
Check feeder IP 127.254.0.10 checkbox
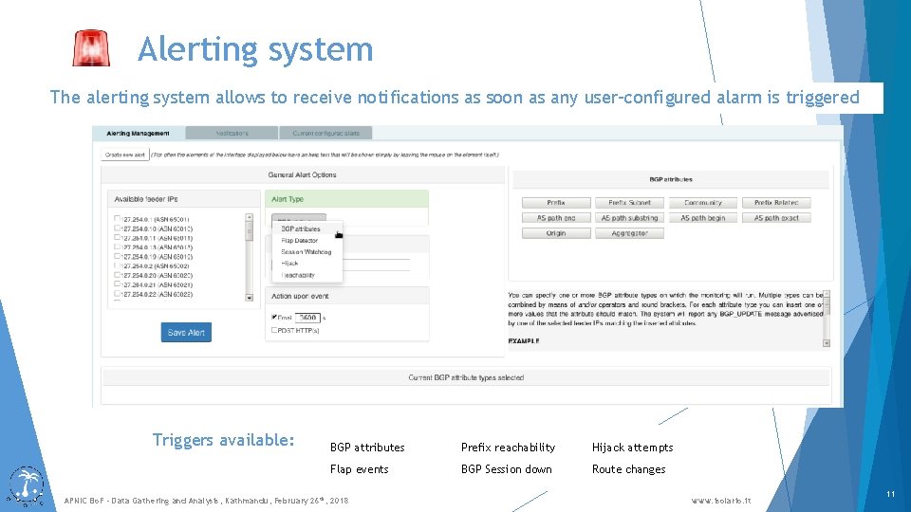coord(117,229)
